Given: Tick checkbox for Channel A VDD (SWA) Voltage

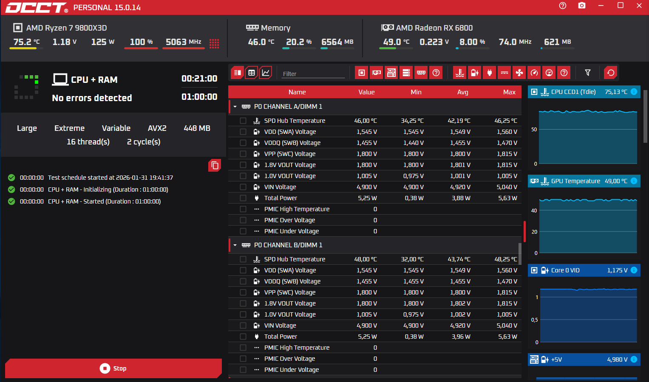Looking at the screenshot, I should pyautogui.click(x=243, y=132).
